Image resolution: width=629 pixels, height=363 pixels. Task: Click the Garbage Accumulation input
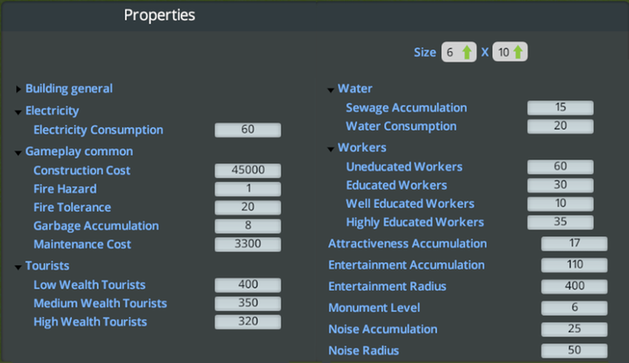click(247, 226)
